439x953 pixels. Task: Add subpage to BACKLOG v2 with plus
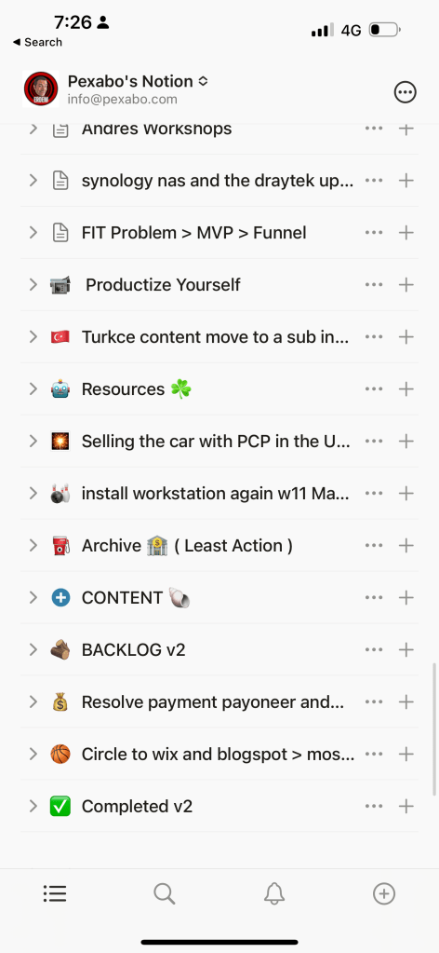406,649
